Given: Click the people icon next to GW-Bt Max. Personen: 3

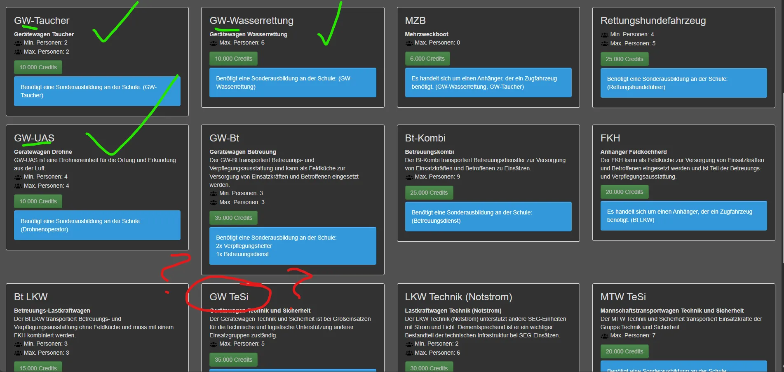Looking at the screenshot, I should [x=214, y=202].
